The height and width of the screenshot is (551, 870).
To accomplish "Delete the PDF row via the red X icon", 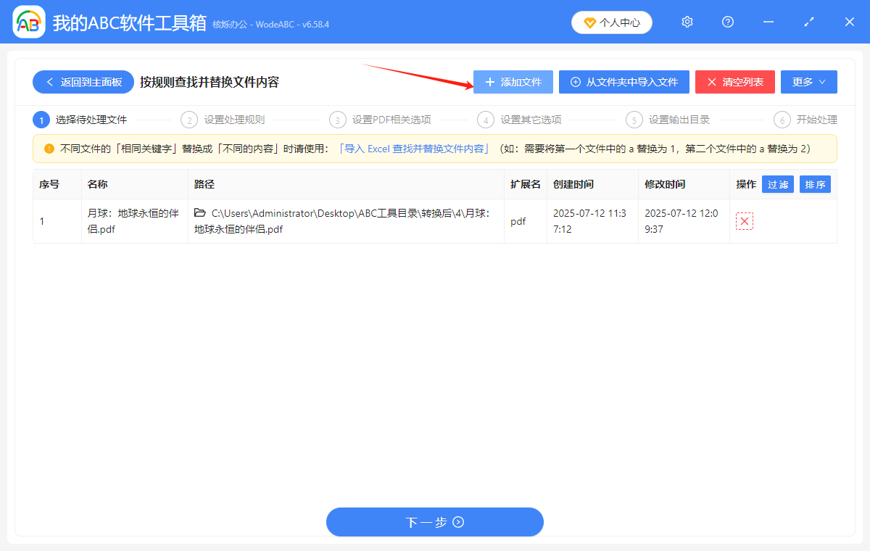I will pyautogui.click(x=745, y=221).
